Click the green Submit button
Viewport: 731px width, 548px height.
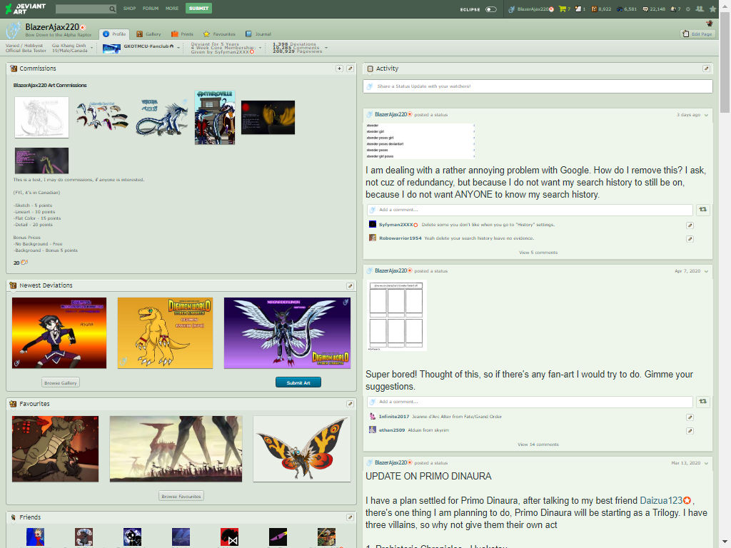pyautogui.click(x=198, y=9)
